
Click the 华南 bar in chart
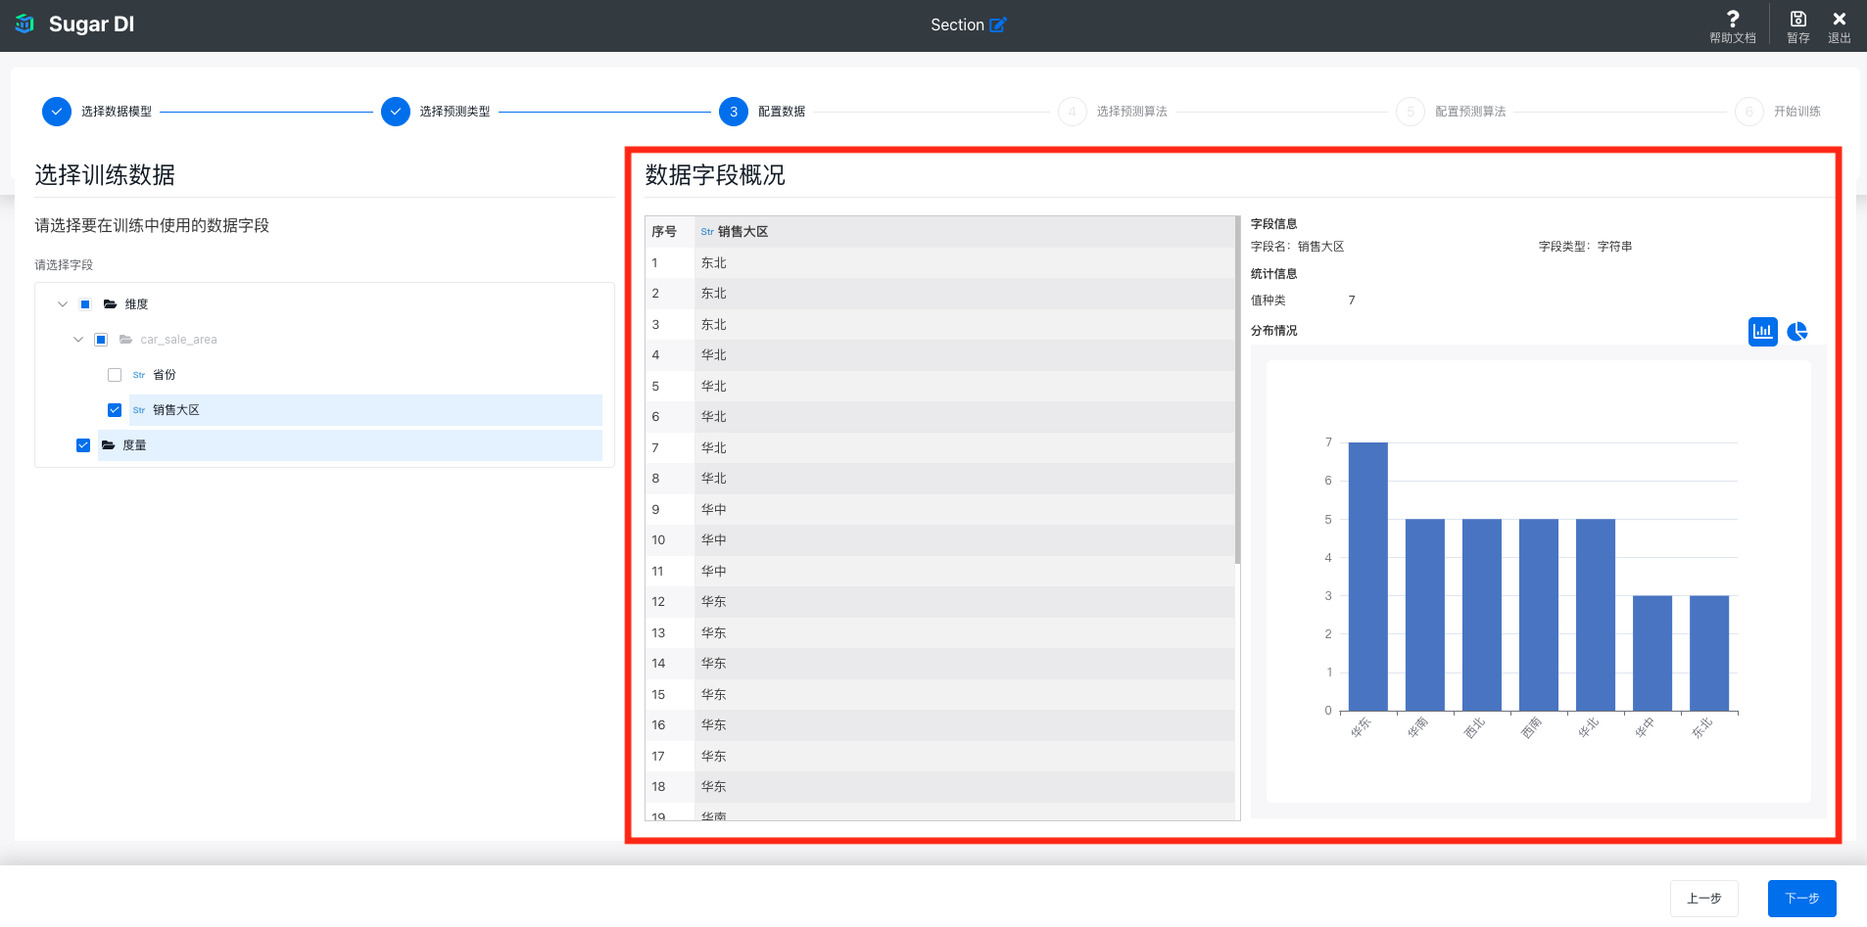tap(1425, 615)
